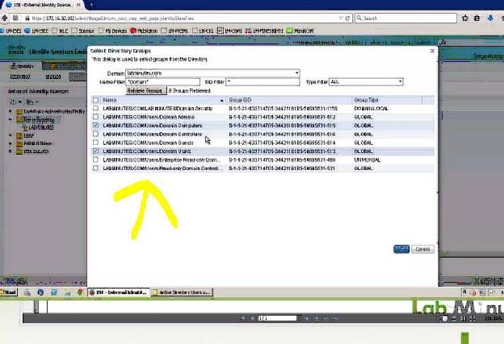
Task: Select the RSA SecurID folder in tree
Action: 33,151
